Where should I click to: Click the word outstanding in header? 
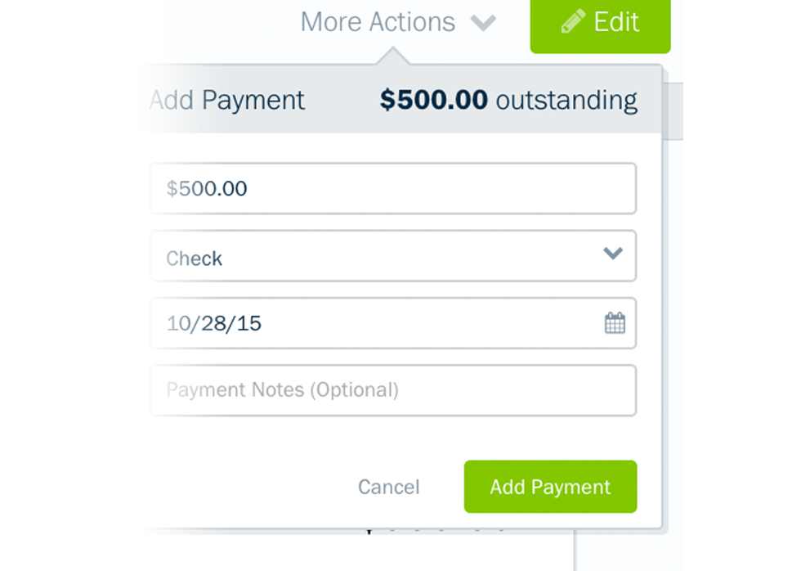coord(566,101)
